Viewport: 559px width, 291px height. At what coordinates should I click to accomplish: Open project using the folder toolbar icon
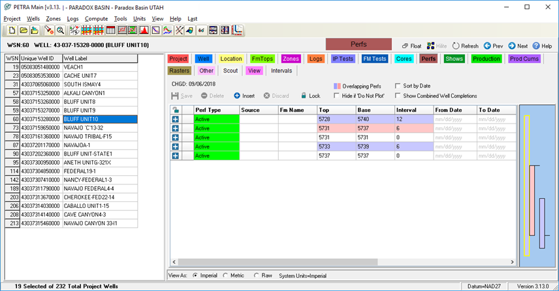coord(24,31)
